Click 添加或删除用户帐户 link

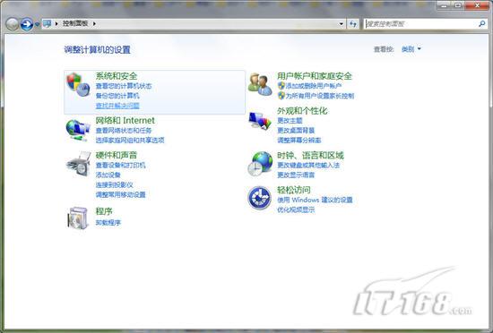pyautogui.click(x=314, y=86)
